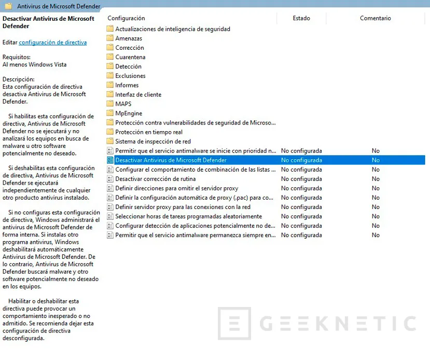Select the Desactivar corrección de rutina policy
The width and height of the screenshot is (430, 350).
pyautogui.click(x=156, y=179)
